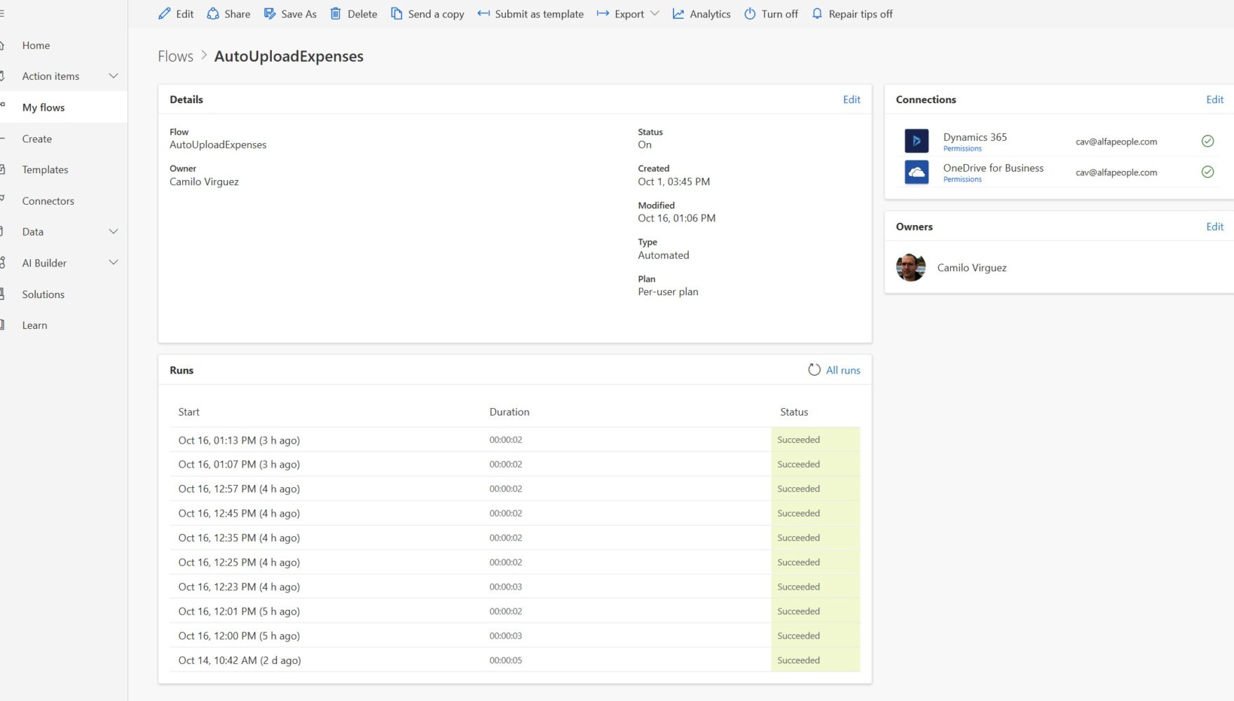Send a copy of the flow

pos(427,13)
